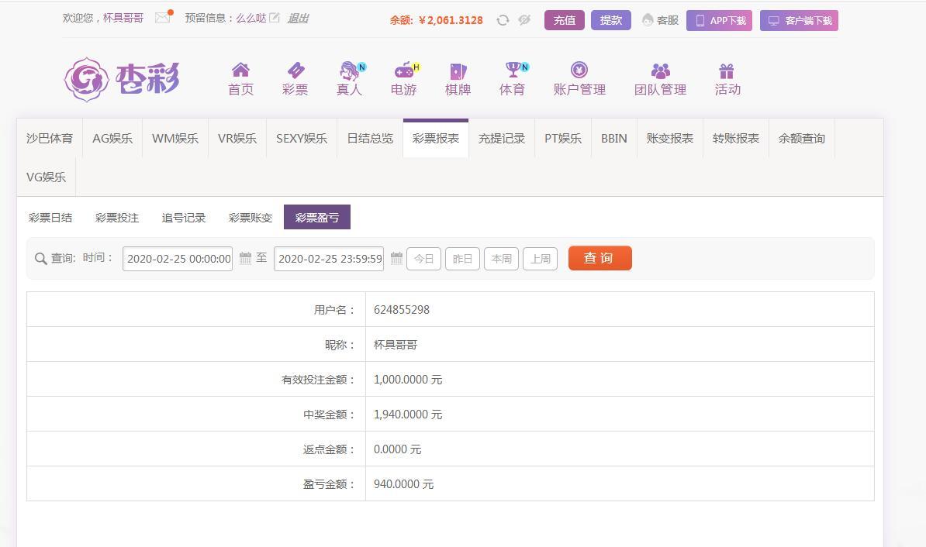Open the 电游 game controller icon
Image resolution: width=926 pixels, height=547 pixels.
[x=403, y=71]
